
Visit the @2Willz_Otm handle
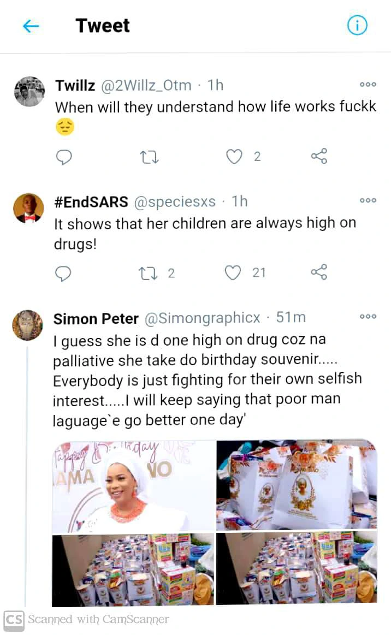tap(146, 86)
